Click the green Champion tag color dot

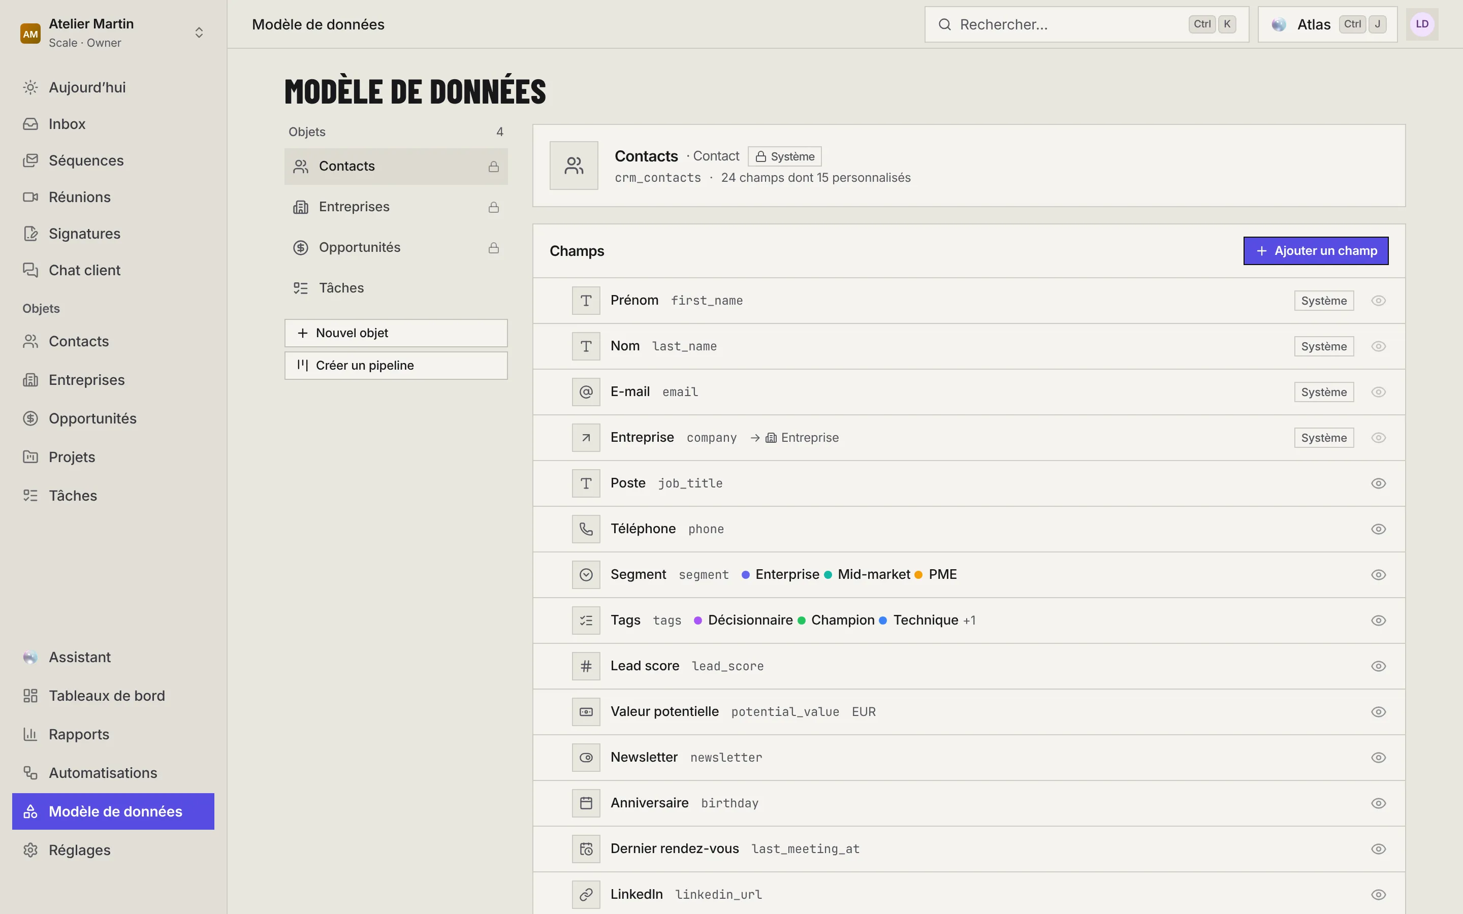pyautogui.click(x=802, y=620)
